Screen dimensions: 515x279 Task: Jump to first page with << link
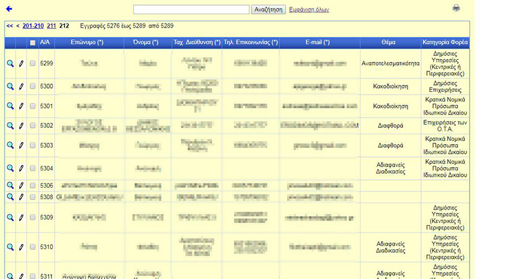click(9, 26)
